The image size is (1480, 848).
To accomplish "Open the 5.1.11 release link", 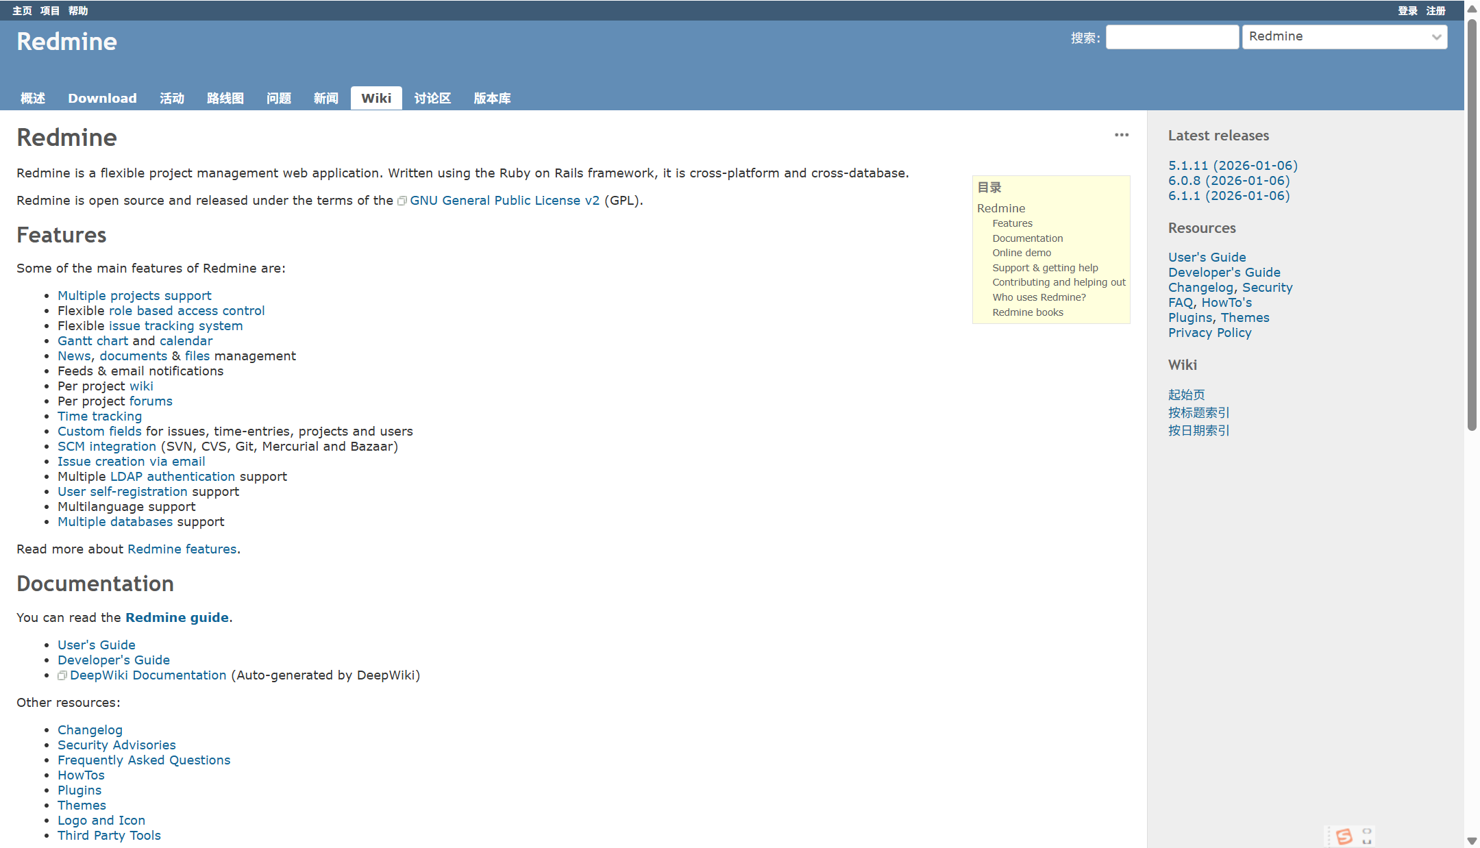I will pyautogui.click(x=1233, y=165).
